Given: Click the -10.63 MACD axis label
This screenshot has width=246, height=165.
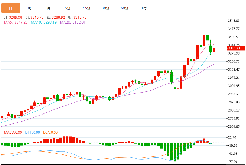Looking at the screenshot, I should (x=232, y=145).
